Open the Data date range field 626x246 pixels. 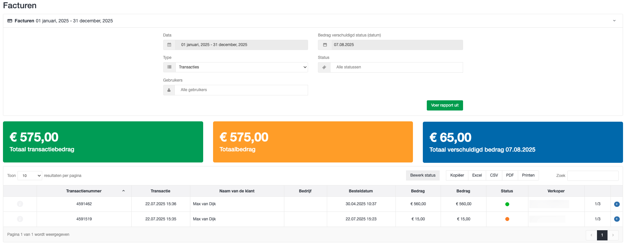point(241,45)
